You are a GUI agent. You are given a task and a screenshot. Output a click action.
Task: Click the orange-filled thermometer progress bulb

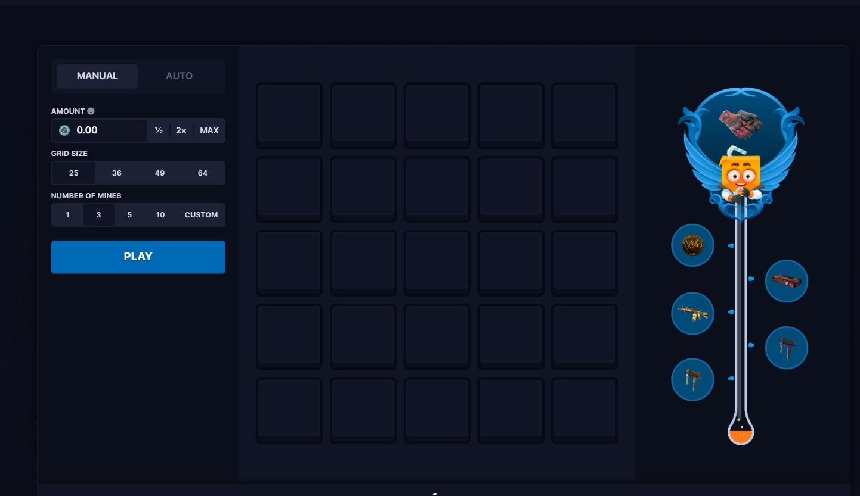(x=741, y=434)
